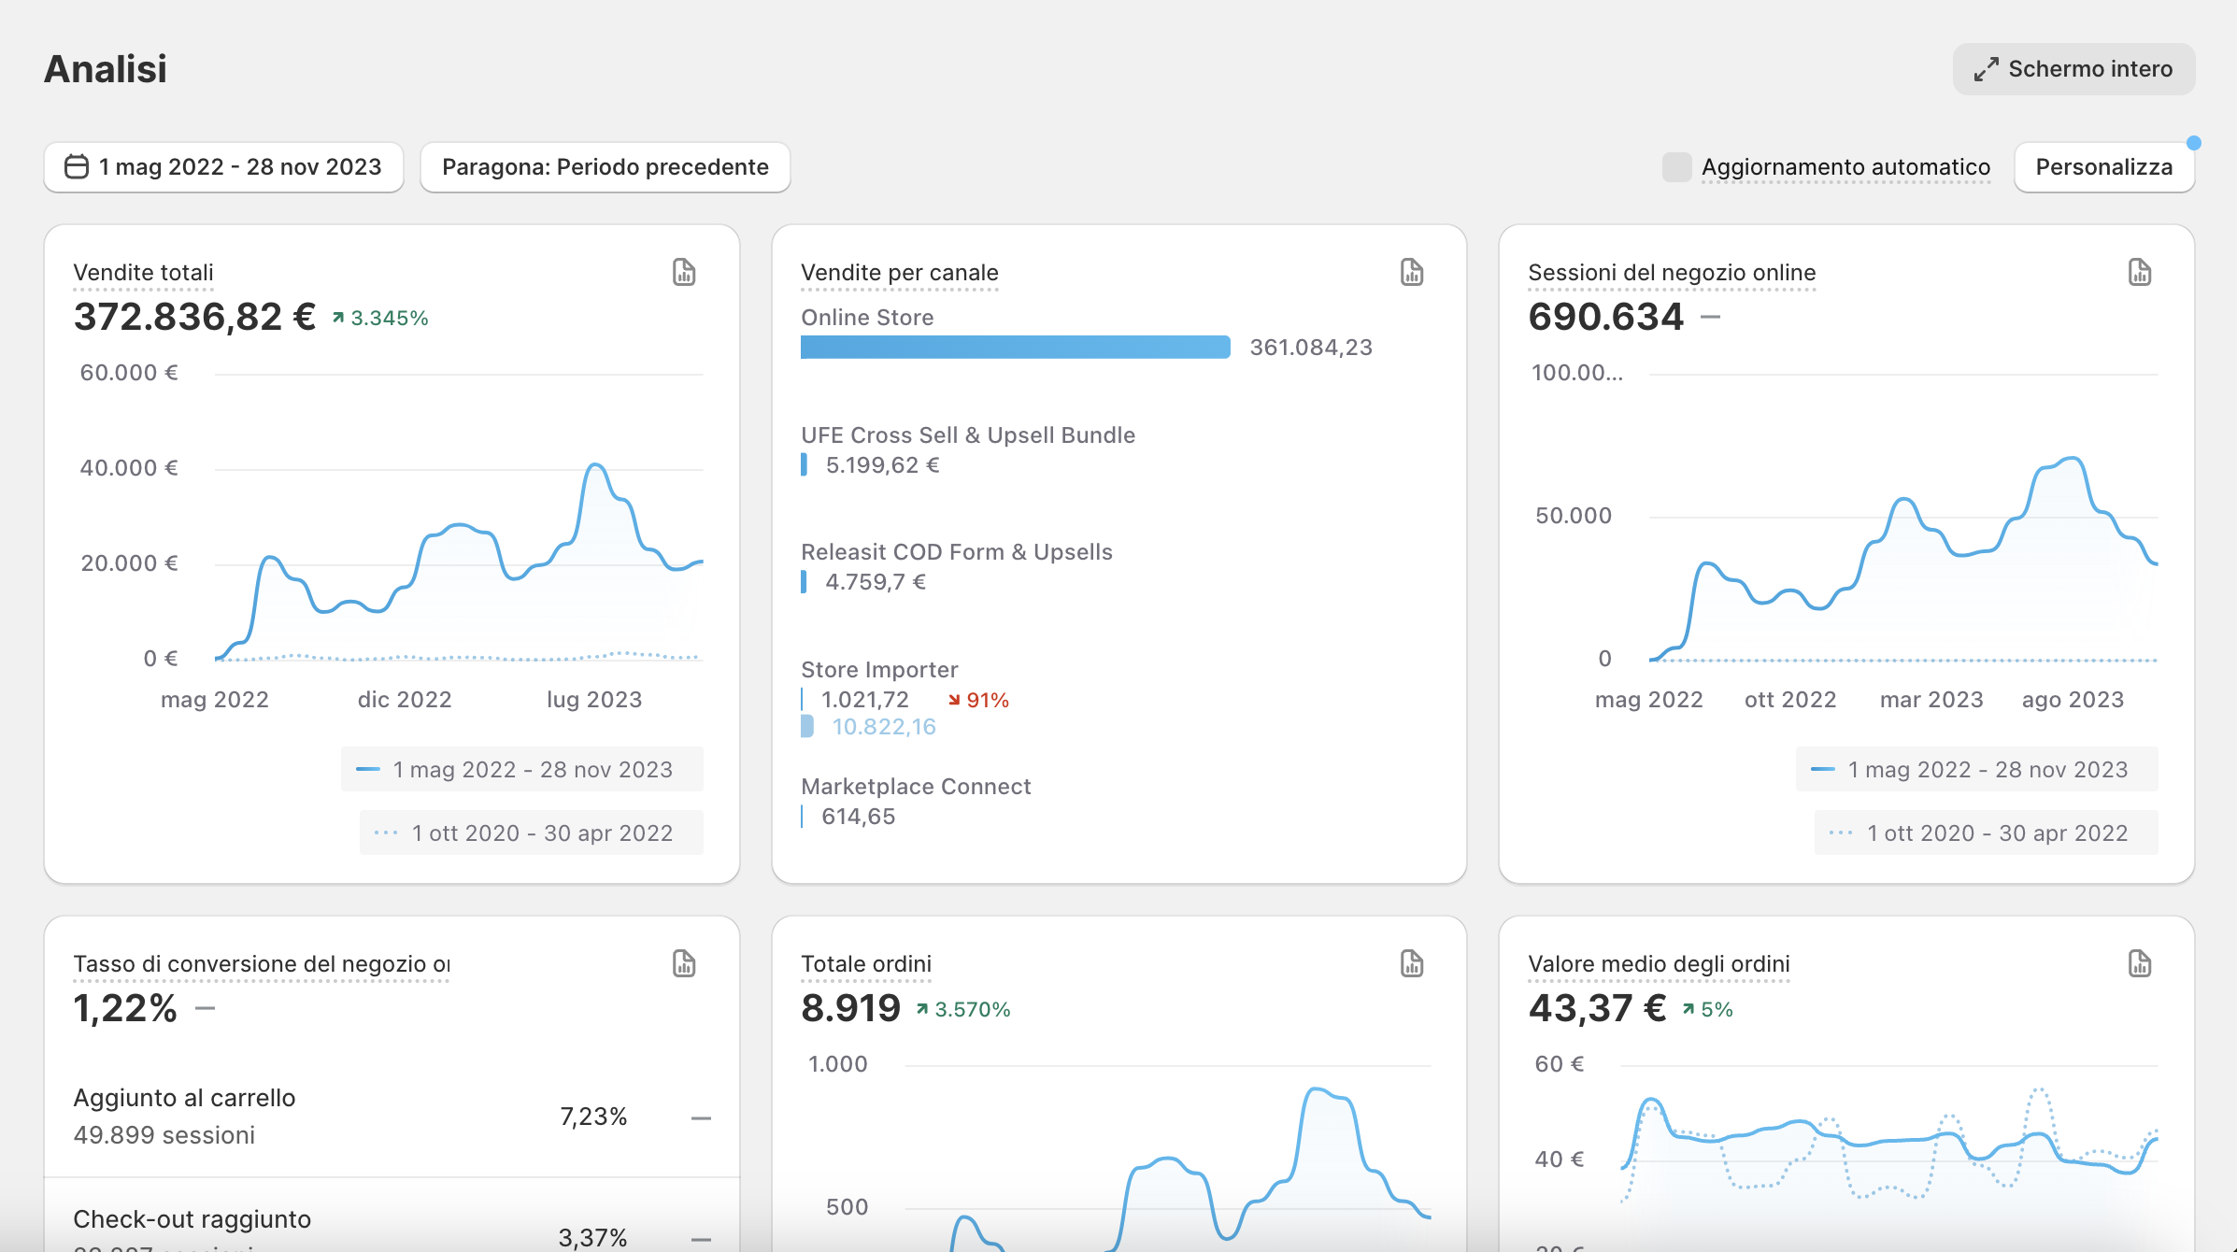Screen dimensions: 2237x1252
Task: Click previous period legend in Vendite totali
Action: click(531, 832)
